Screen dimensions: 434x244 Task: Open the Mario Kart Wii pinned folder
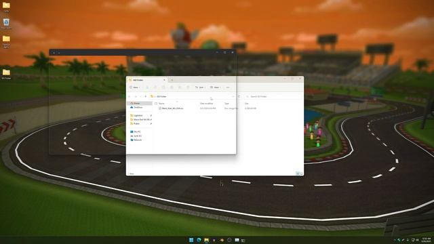pyautogui.click(x=140, y=119)
